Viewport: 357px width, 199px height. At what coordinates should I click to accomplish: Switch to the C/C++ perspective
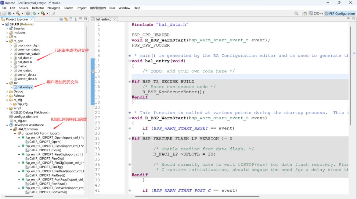coord(316,14)
